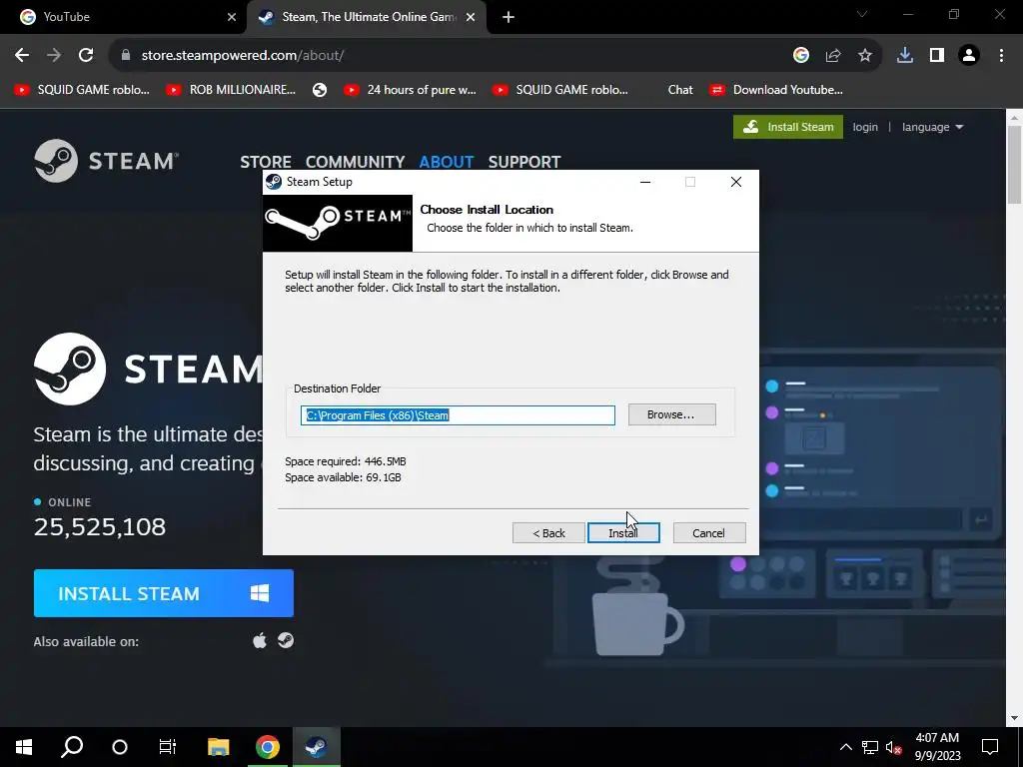Open Download Youtube bookmark

point(777,90)
